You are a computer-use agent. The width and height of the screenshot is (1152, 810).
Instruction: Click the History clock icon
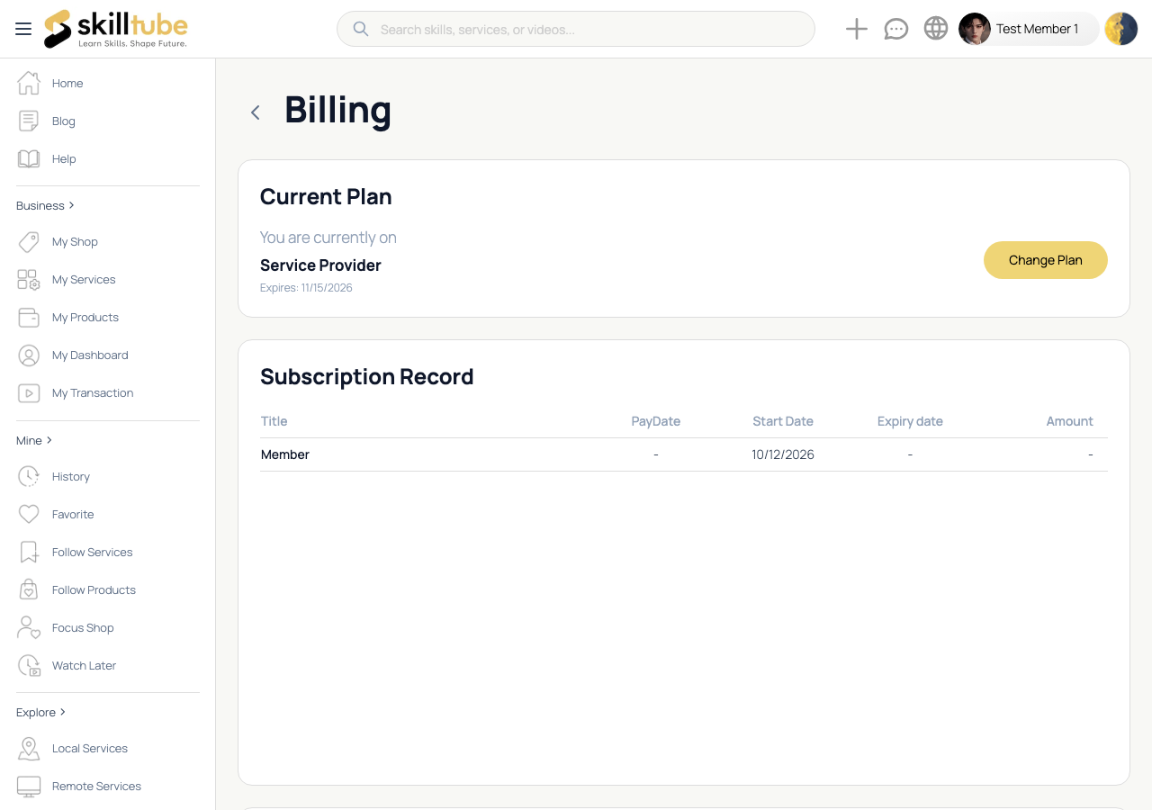click(29, 476)
